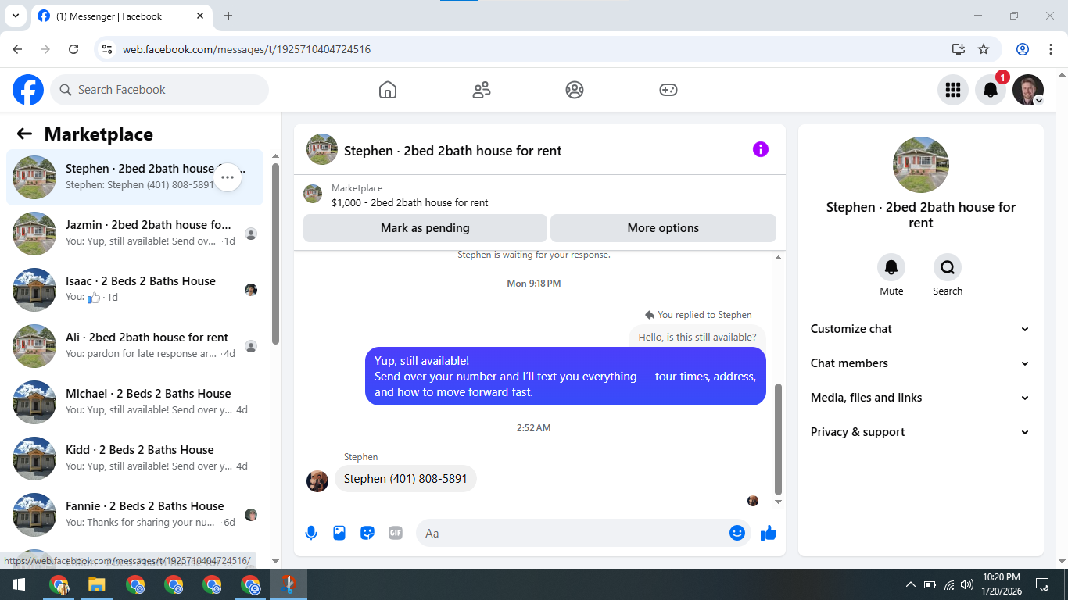The height and width of the screenshot is (600, 1068).
Task: Click the browser address bar URL
Action: click(x=246, y=49)
